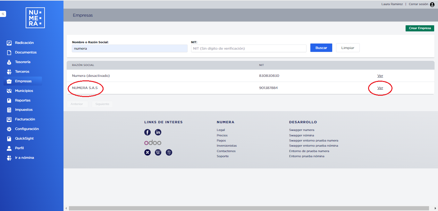Focus the Nombre o Razón Social field
Image resolution: width=438 pixels, height=211 pixels.
pos(130,48)
